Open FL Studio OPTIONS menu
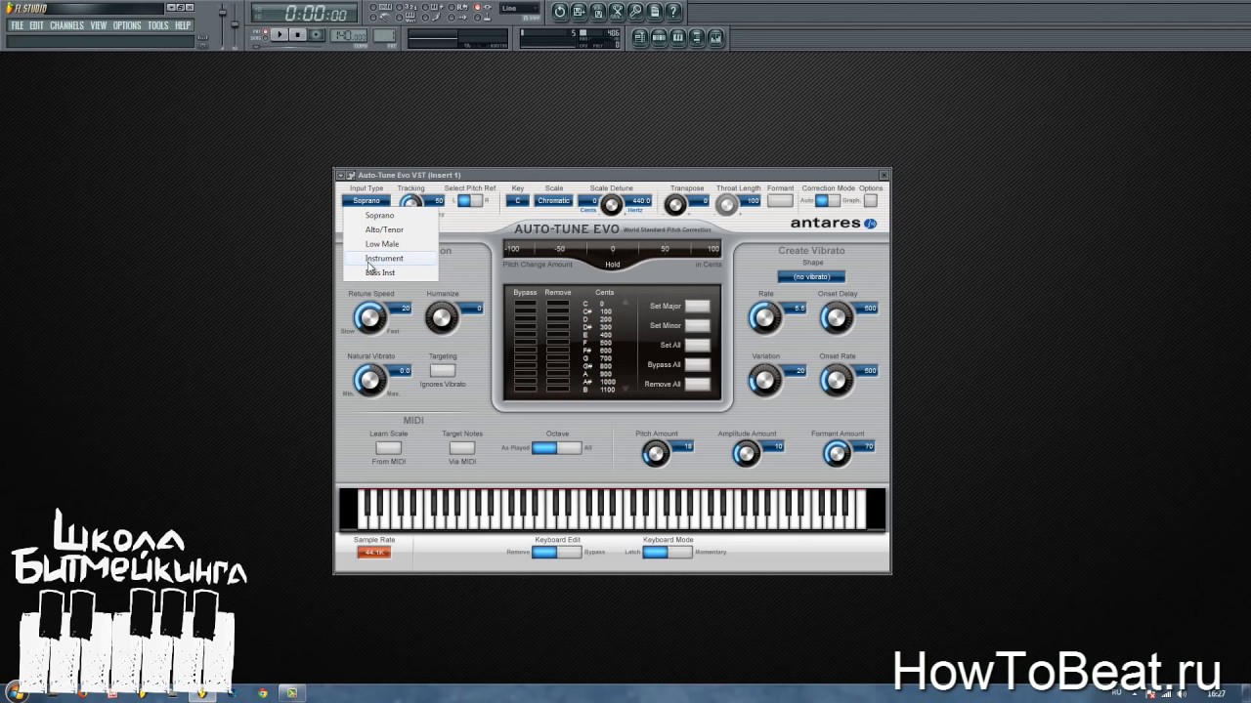The width and height of the screenshot is (1251, 703). pos(127,25)
